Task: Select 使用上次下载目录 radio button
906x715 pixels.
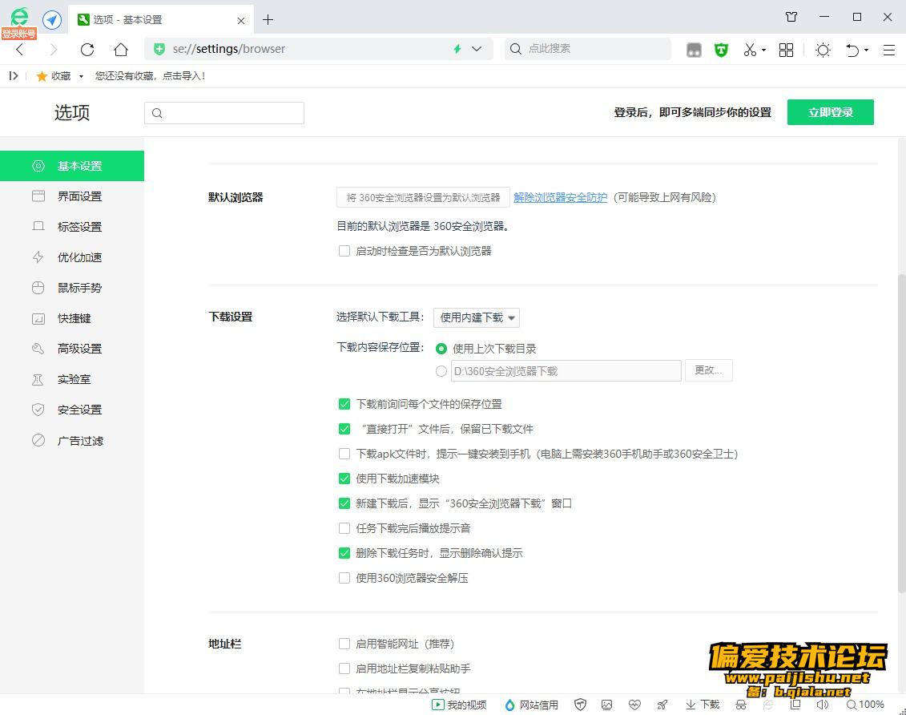Action: coord(441,349)
